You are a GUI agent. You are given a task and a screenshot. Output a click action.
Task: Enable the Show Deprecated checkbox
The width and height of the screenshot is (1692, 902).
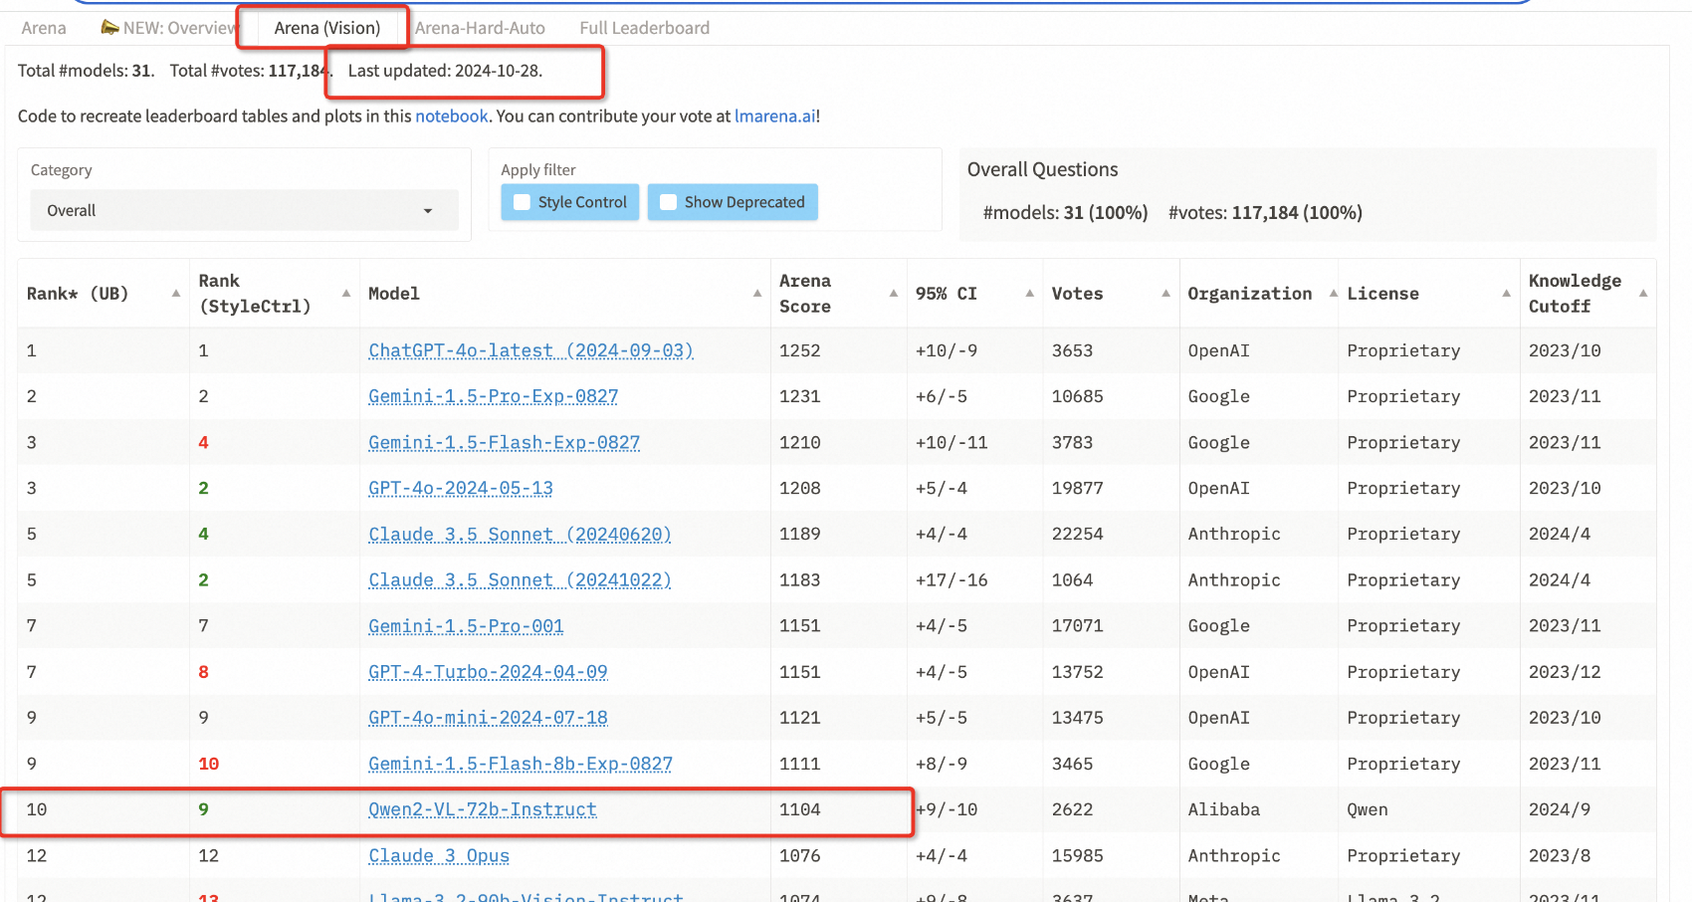coord(668,202)
